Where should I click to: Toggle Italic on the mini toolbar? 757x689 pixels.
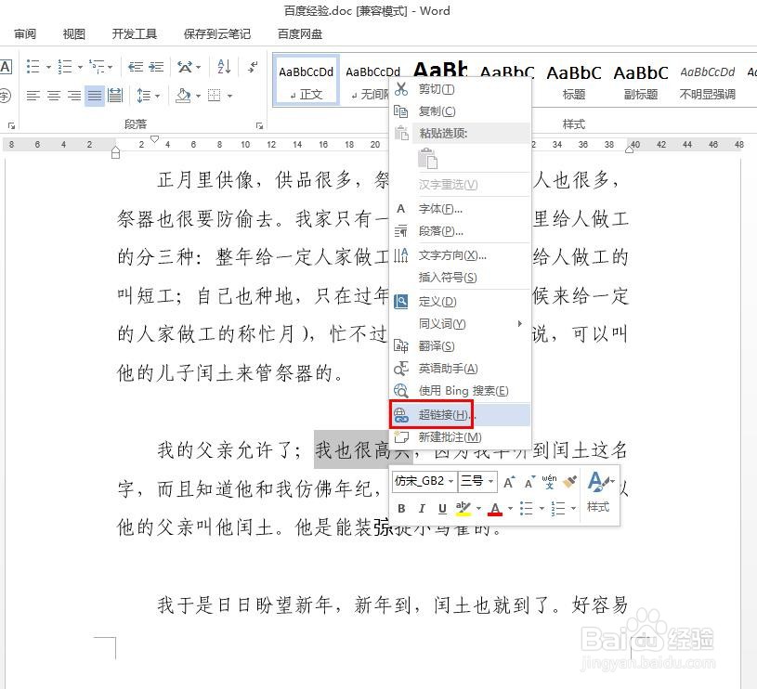pos(423,508)
